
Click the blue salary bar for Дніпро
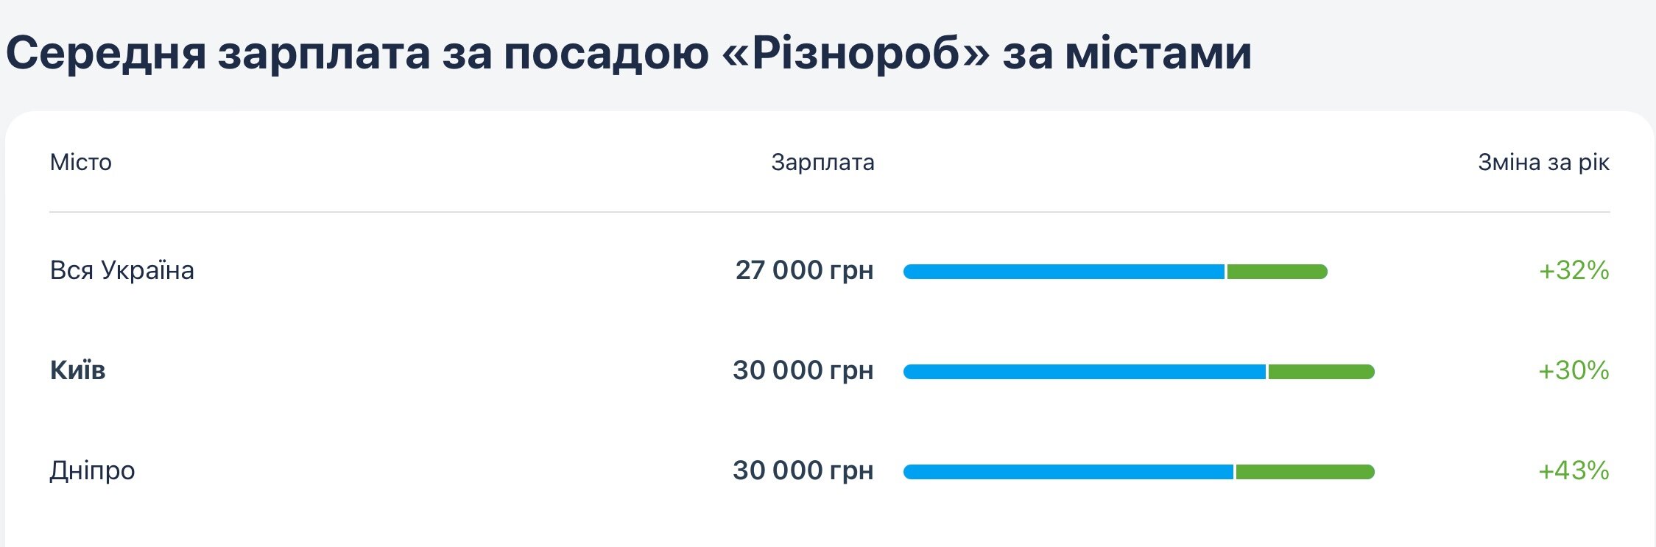(1068, 472)
